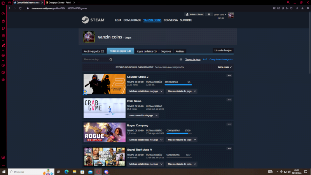The width and height of the screenshot is (311, 175).
Task: Click the Instale o Steam button
Action: [x=194, y=14]
